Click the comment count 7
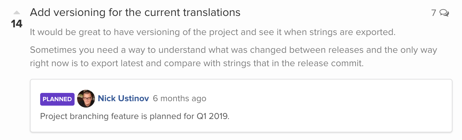 coord(434,13)
